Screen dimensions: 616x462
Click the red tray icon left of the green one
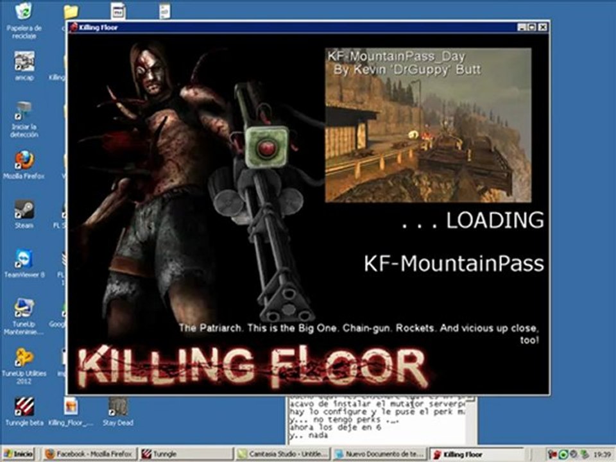(552, 454)
